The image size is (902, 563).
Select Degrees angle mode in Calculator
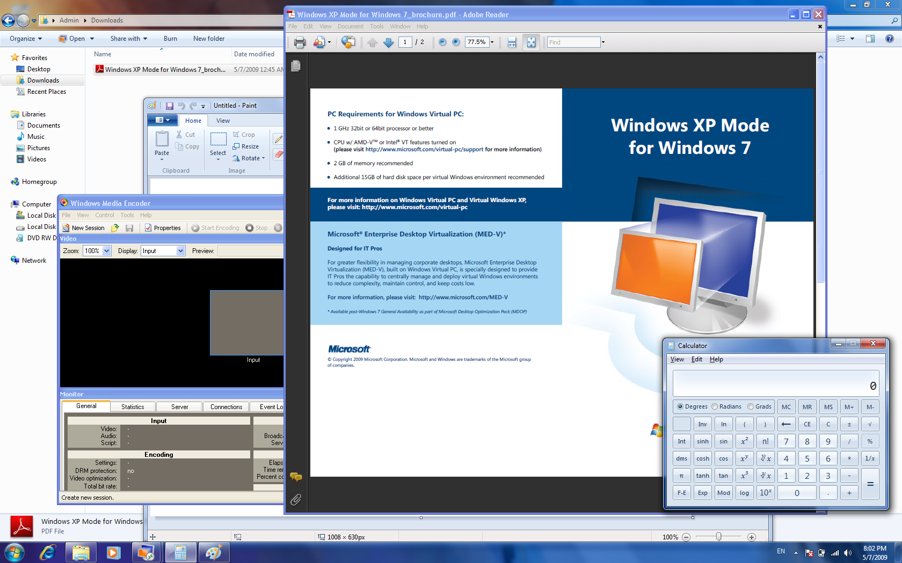[x=693, y=406]
